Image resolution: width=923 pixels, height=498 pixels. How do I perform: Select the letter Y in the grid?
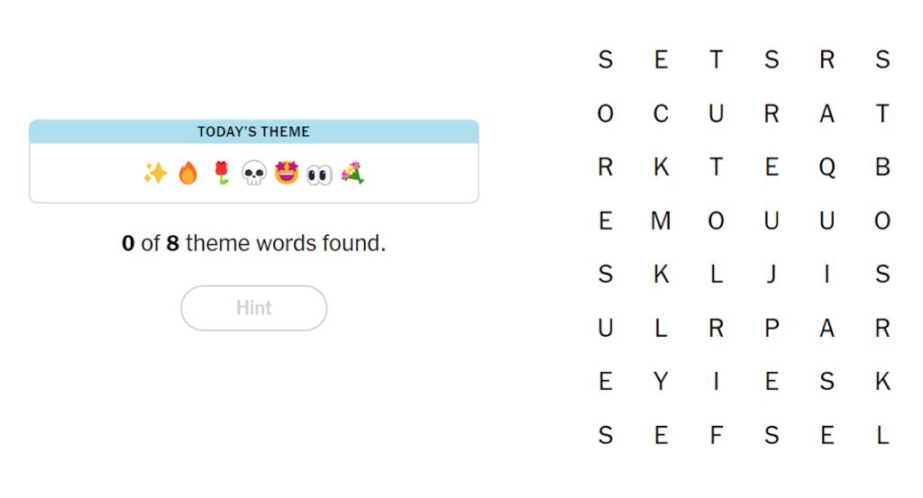point(661,382)
